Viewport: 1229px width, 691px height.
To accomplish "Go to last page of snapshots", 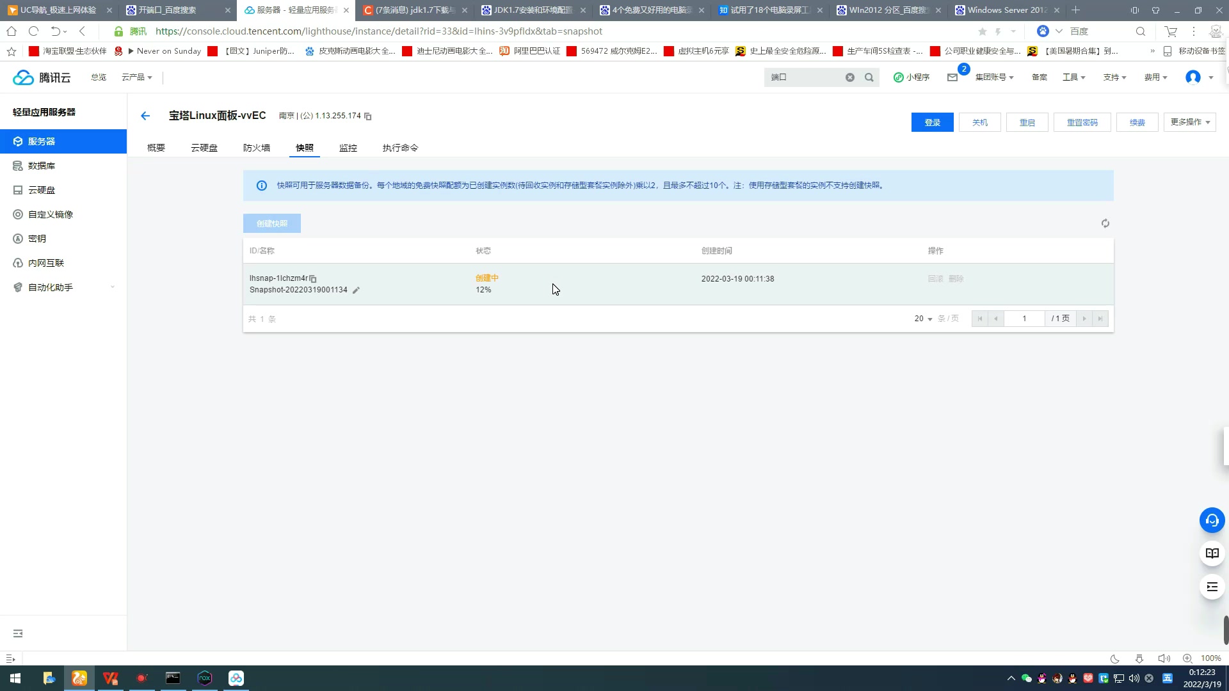I will (1100, 319).
